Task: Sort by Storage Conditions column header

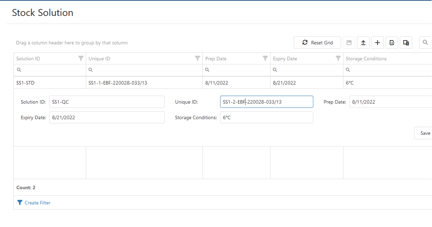Action: click(x=366, y=59)
